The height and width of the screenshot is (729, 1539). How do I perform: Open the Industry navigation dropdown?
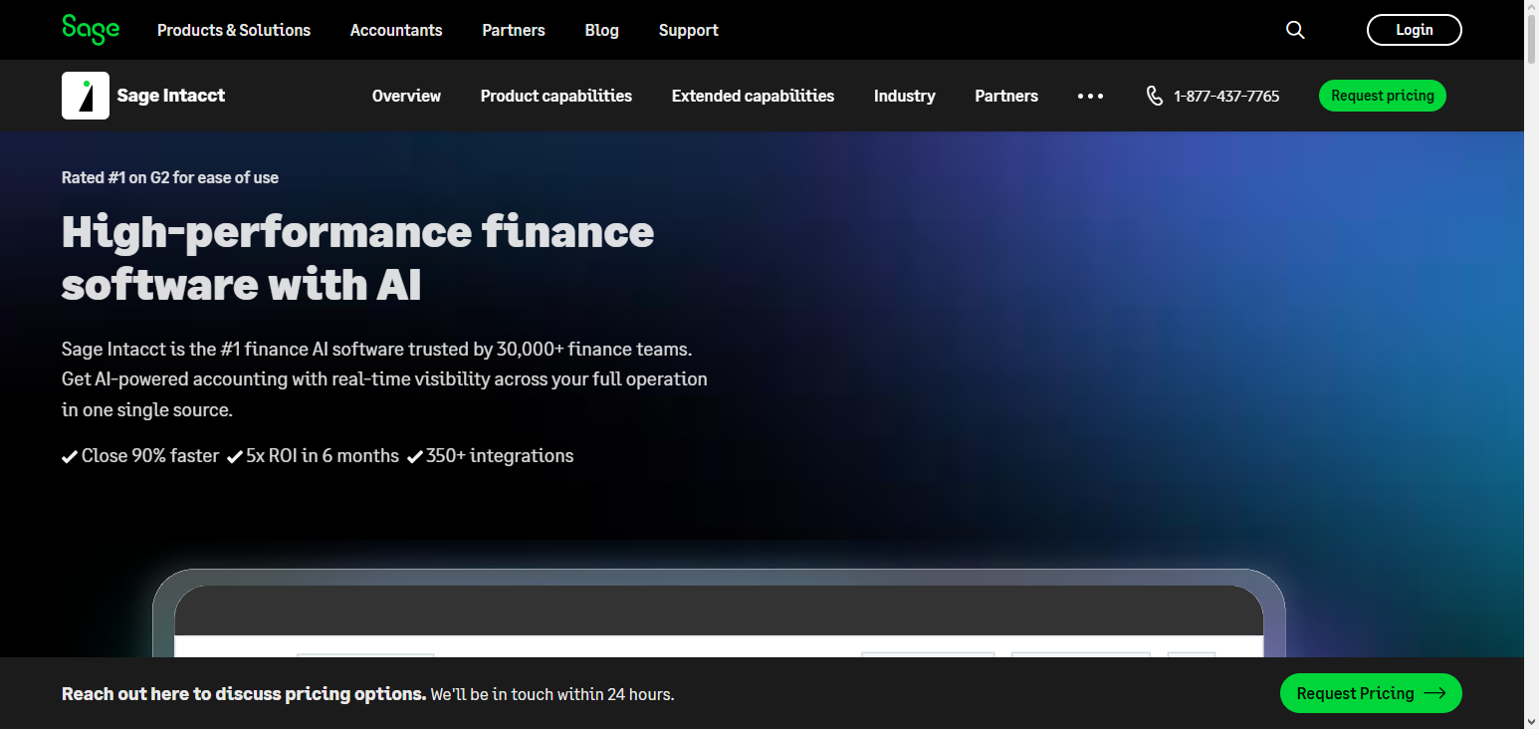(x=904, y=96)
